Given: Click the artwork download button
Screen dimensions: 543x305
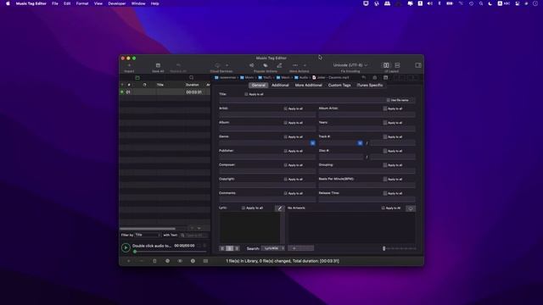Looking at the screenshot, I should point(411,208).
